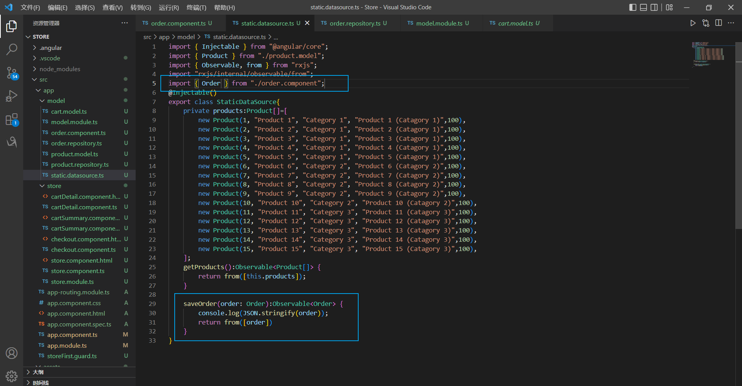Click breadcrumb segment 'src'
742x386 pixels.
pos(147,37)
